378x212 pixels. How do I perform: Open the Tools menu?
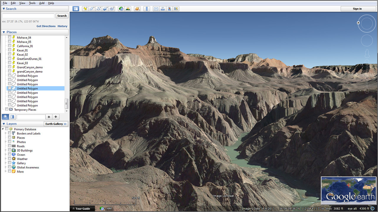tap(32, 3)
